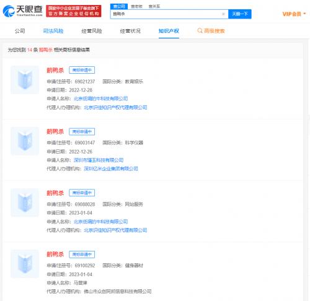Open applicant 北京低调的牛科技有限公司 in 69021237 result
310x301 pixels.
(100, 98)
